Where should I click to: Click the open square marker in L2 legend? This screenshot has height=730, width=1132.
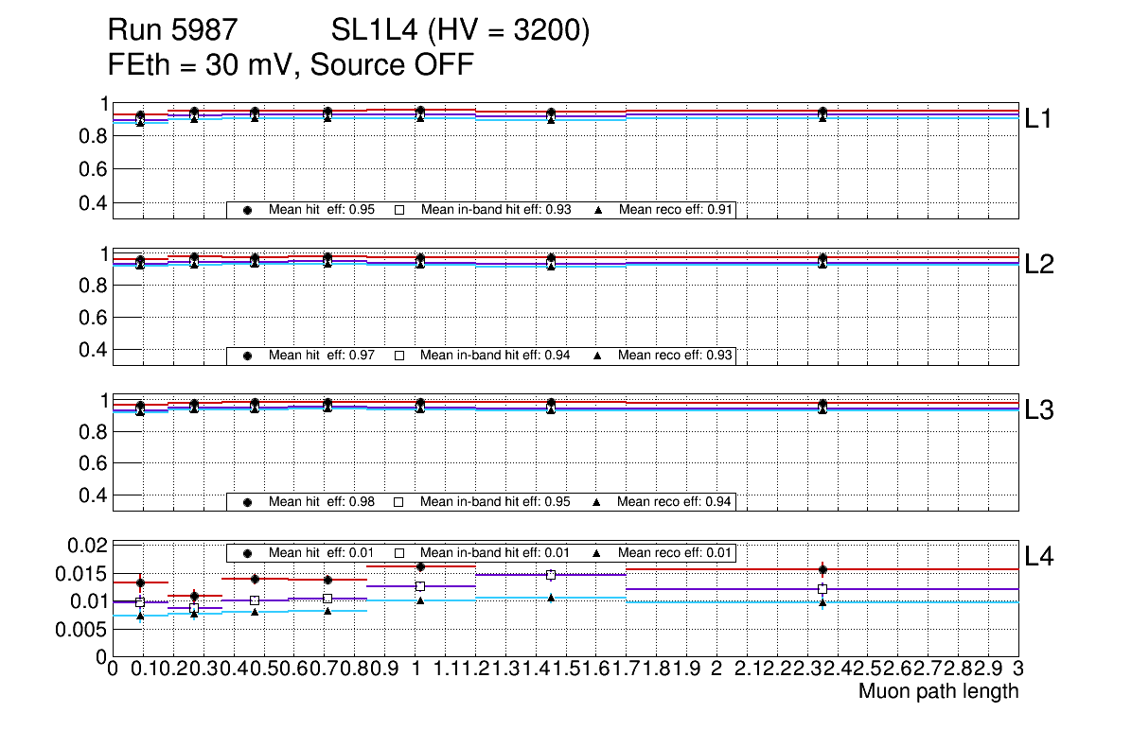pyautogui.click(x=399, y=356)
